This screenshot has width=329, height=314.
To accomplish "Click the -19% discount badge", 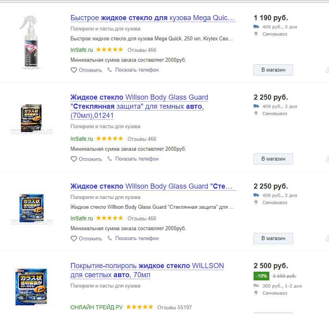I will point(261,276).
